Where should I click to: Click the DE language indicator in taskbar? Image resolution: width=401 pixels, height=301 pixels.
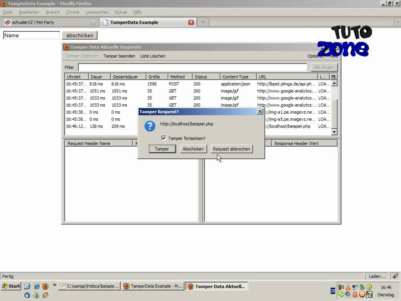[333, 291]
